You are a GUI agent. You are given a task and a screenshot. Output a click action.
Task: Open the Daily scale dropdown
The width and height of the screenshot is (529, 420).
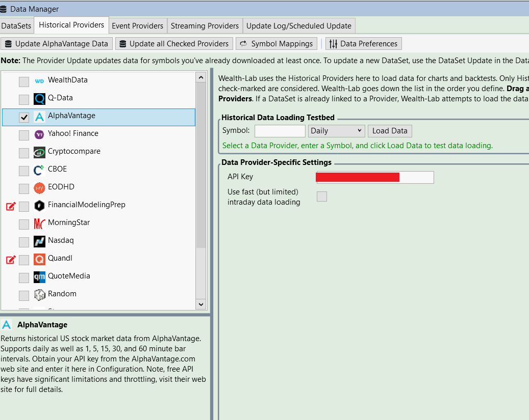coord(336,131)
